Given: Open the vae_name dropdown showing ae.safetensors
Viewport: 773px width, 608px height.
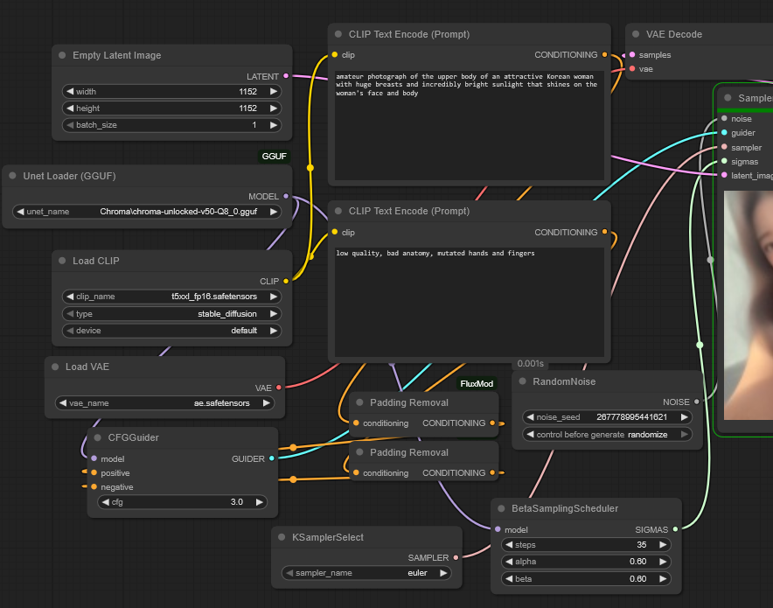Looking at the screenshot, I should click(164, 403).
